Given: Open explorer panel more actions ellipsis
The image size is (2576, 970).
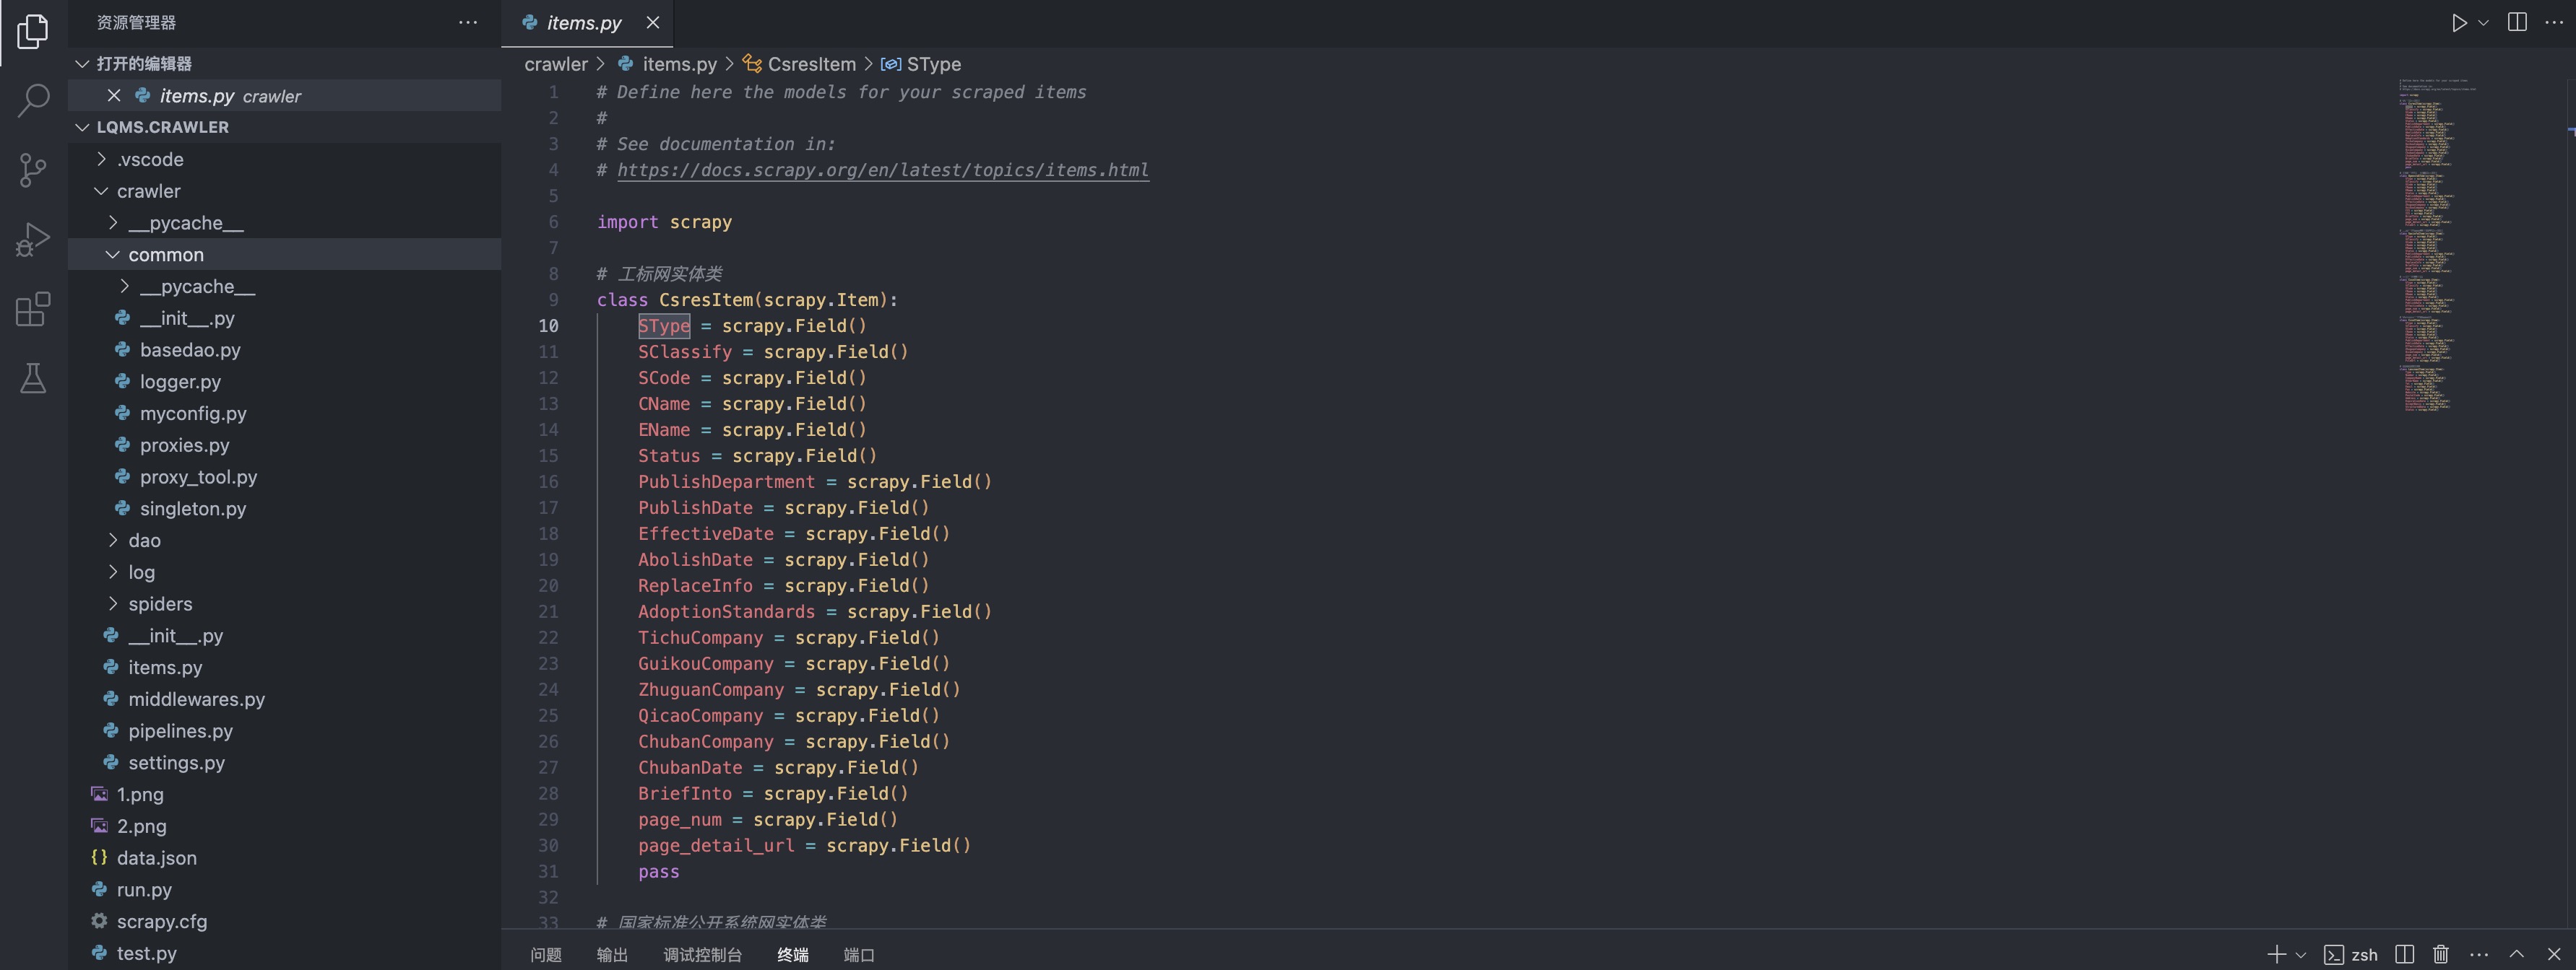Looking at the screenshot, I should tap(468, 22).
